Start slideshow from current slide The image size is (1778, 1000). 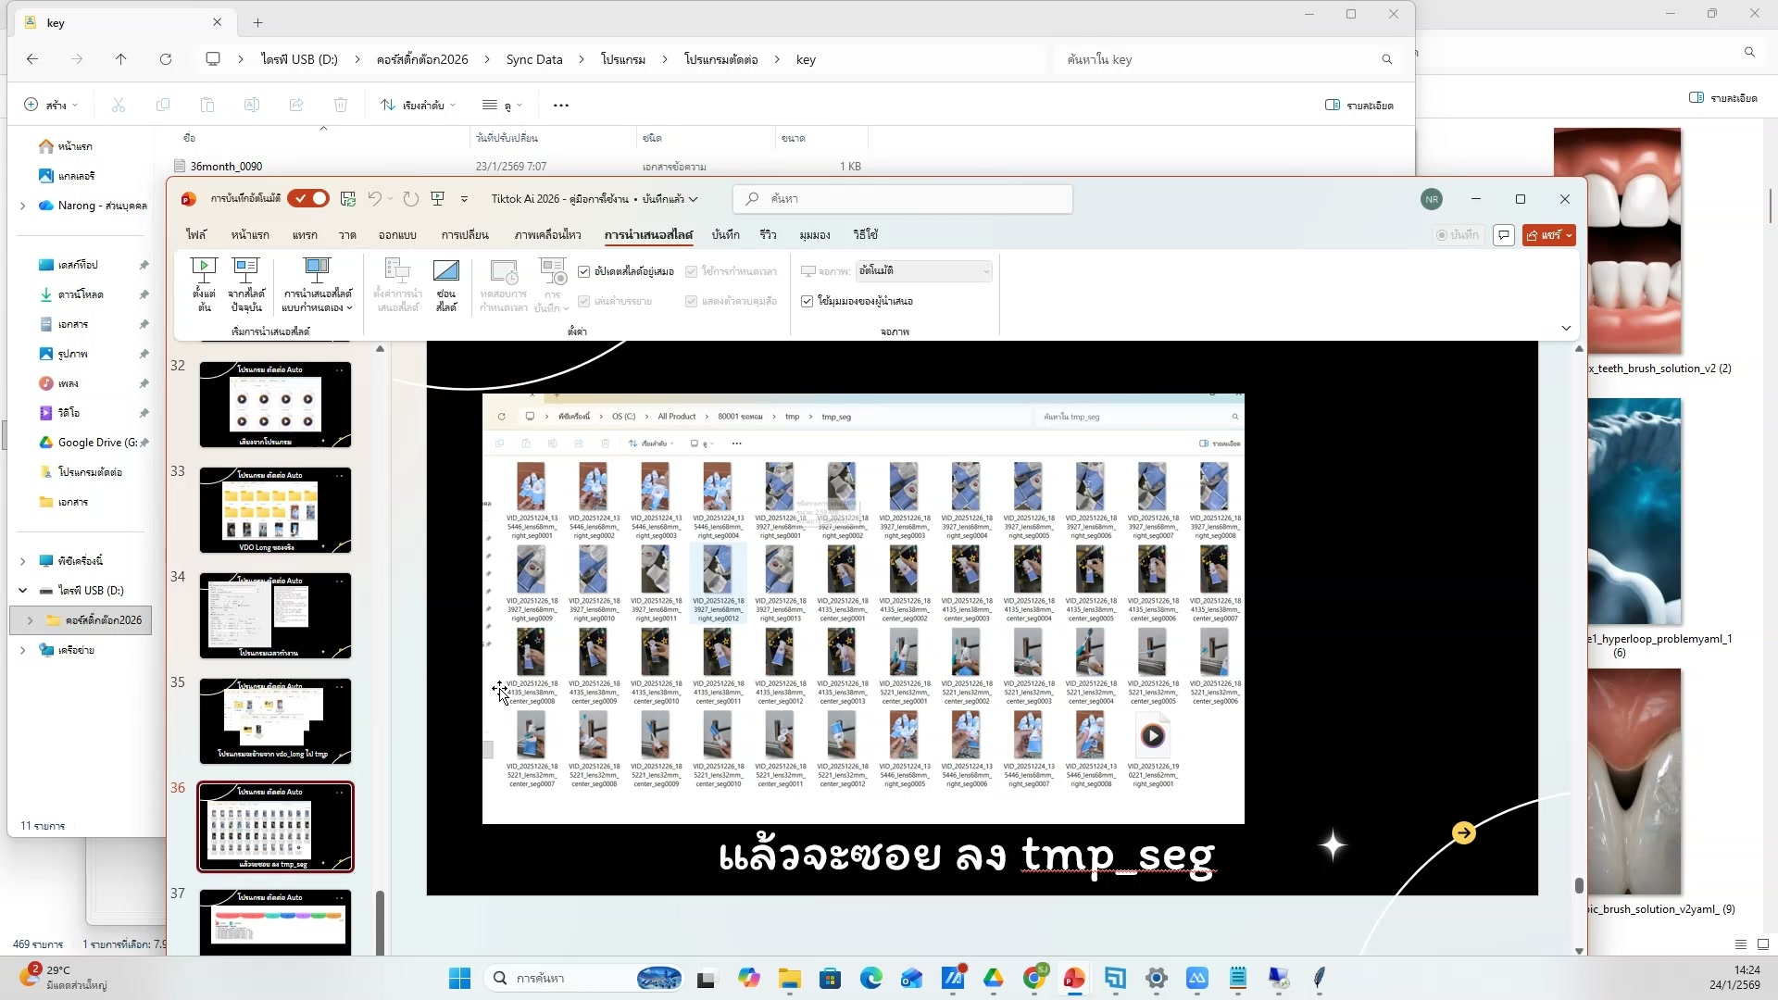(x=245, y=282)
